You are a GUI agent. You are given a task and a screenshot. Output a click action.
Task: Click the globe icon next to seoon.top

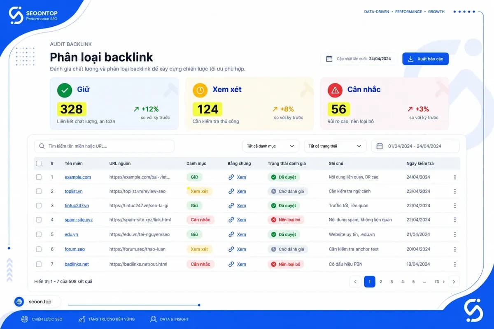pyautogui.click(x=19, y=302)
